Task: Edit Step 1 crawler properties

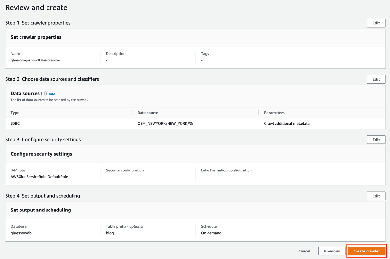Action: tap(376, 23)
